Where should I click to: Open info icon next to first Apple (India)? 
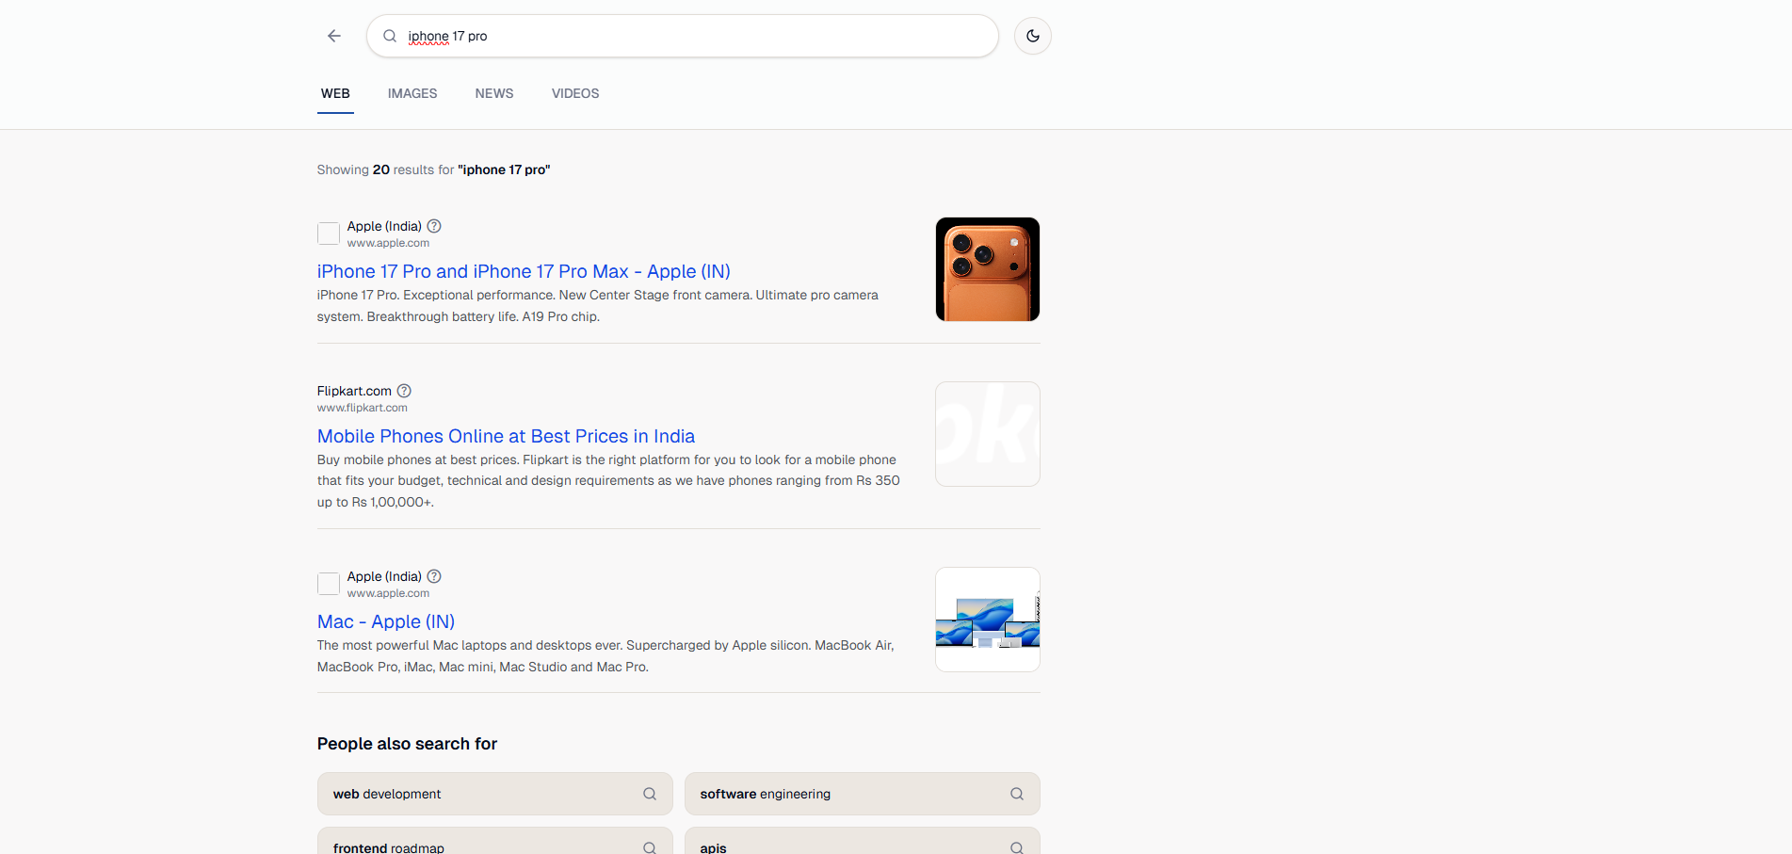pos(434,226)
